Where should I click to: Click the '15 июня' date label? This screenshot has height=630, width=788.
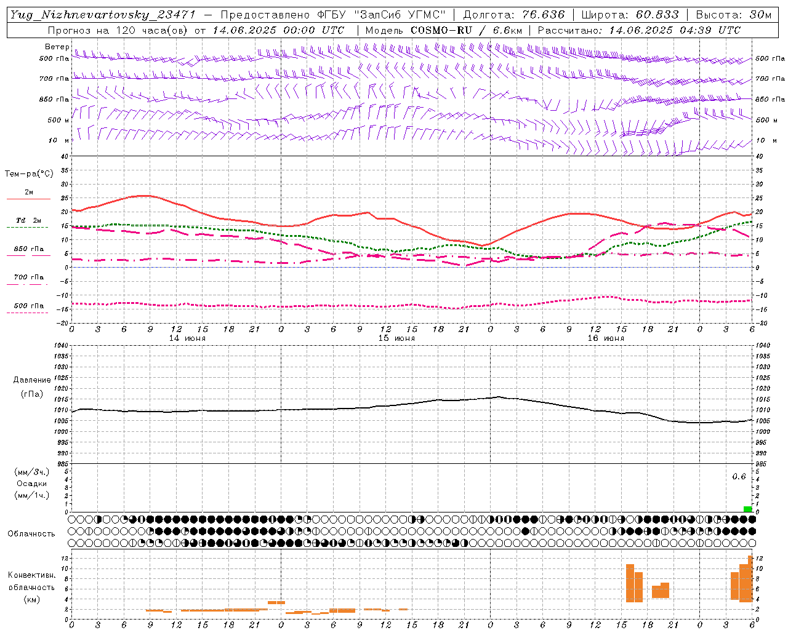tap(396, 338)
